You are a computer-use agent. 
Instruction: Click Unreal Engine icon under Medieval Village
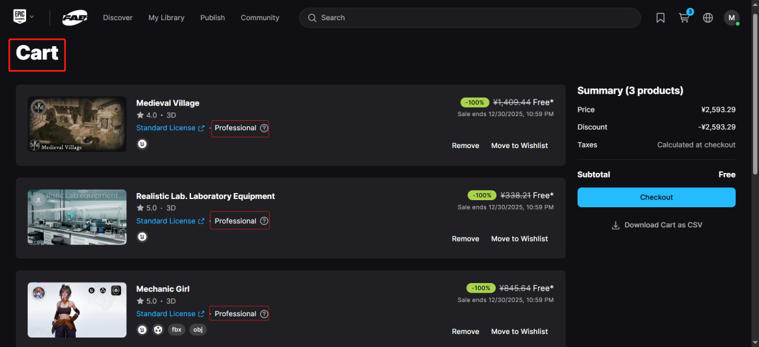pos(142,144)
